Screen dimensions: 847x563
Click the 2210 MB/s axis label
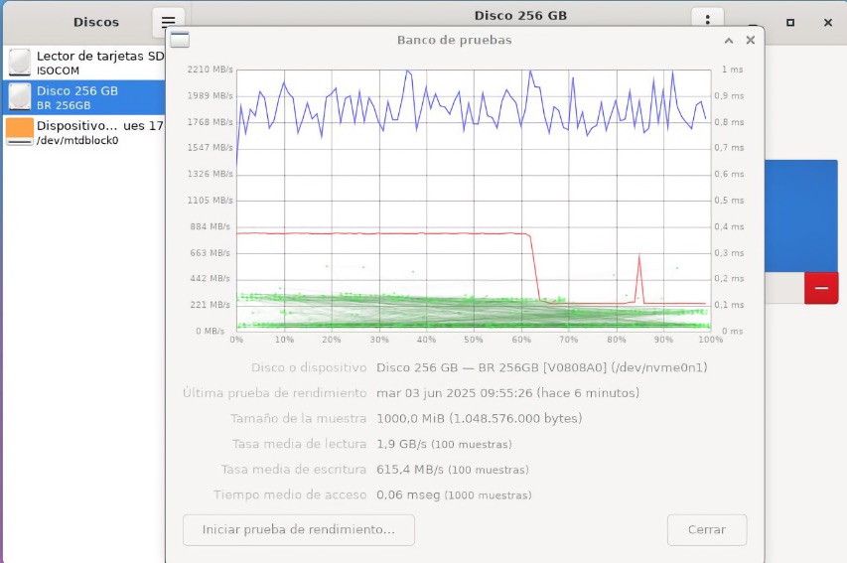point(211,70)
